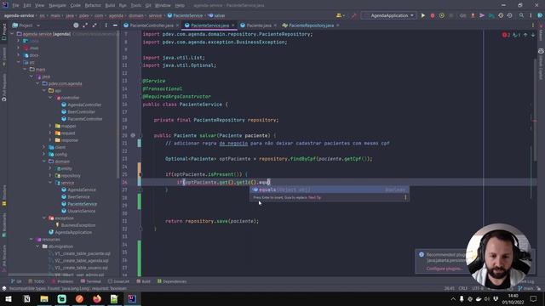The height and width of the screenshot is (306, 545).
Task: Open Windows Start menu
Action: click(x=9, y=298)
